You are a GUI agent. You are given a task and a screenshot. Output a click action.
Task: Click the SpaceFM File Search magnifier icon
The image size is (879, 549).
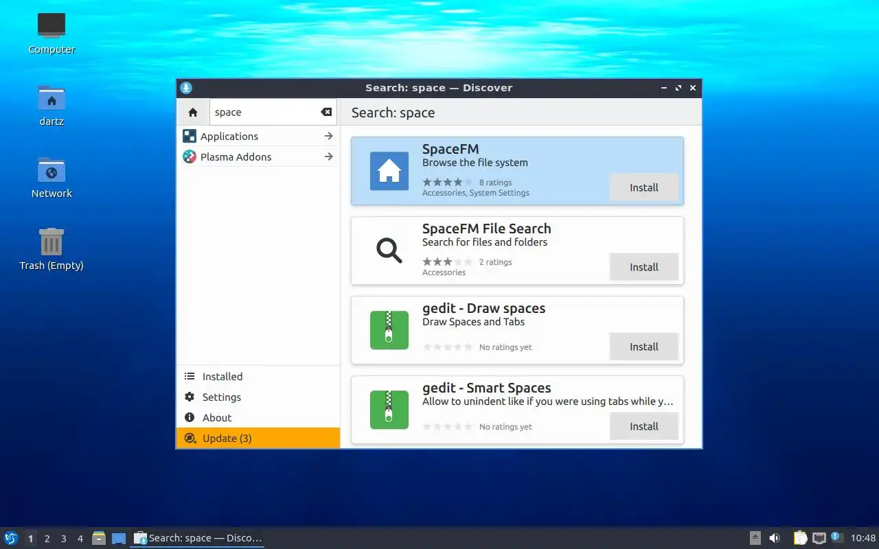389,250
